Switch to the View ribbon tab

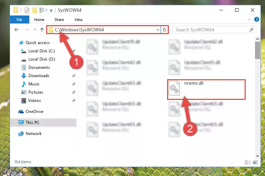[79, 20]
